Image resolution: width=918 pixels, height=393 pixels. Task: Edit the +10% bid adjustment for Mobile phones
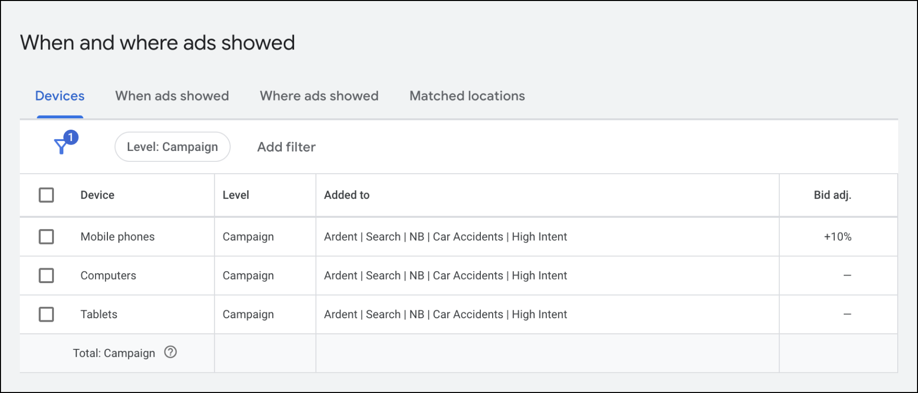point(837,237)
